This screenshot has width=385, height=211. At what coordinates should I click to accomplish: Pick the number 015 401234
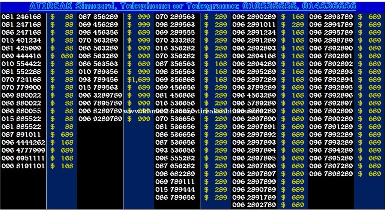coord(21,40)
